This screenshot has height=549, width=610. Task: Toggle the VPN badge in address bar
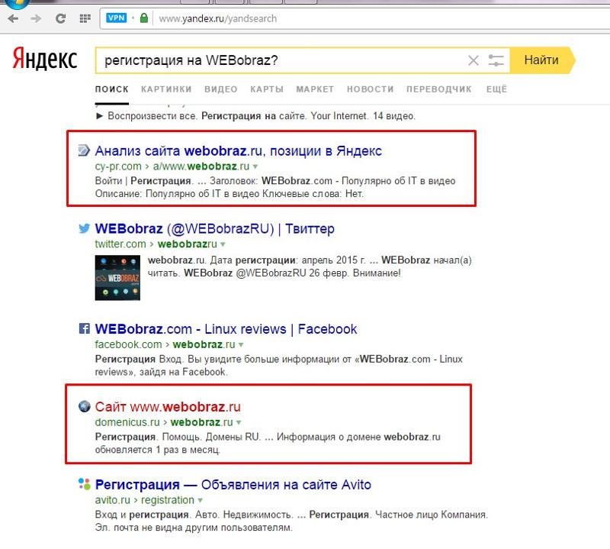coord(117,18)
